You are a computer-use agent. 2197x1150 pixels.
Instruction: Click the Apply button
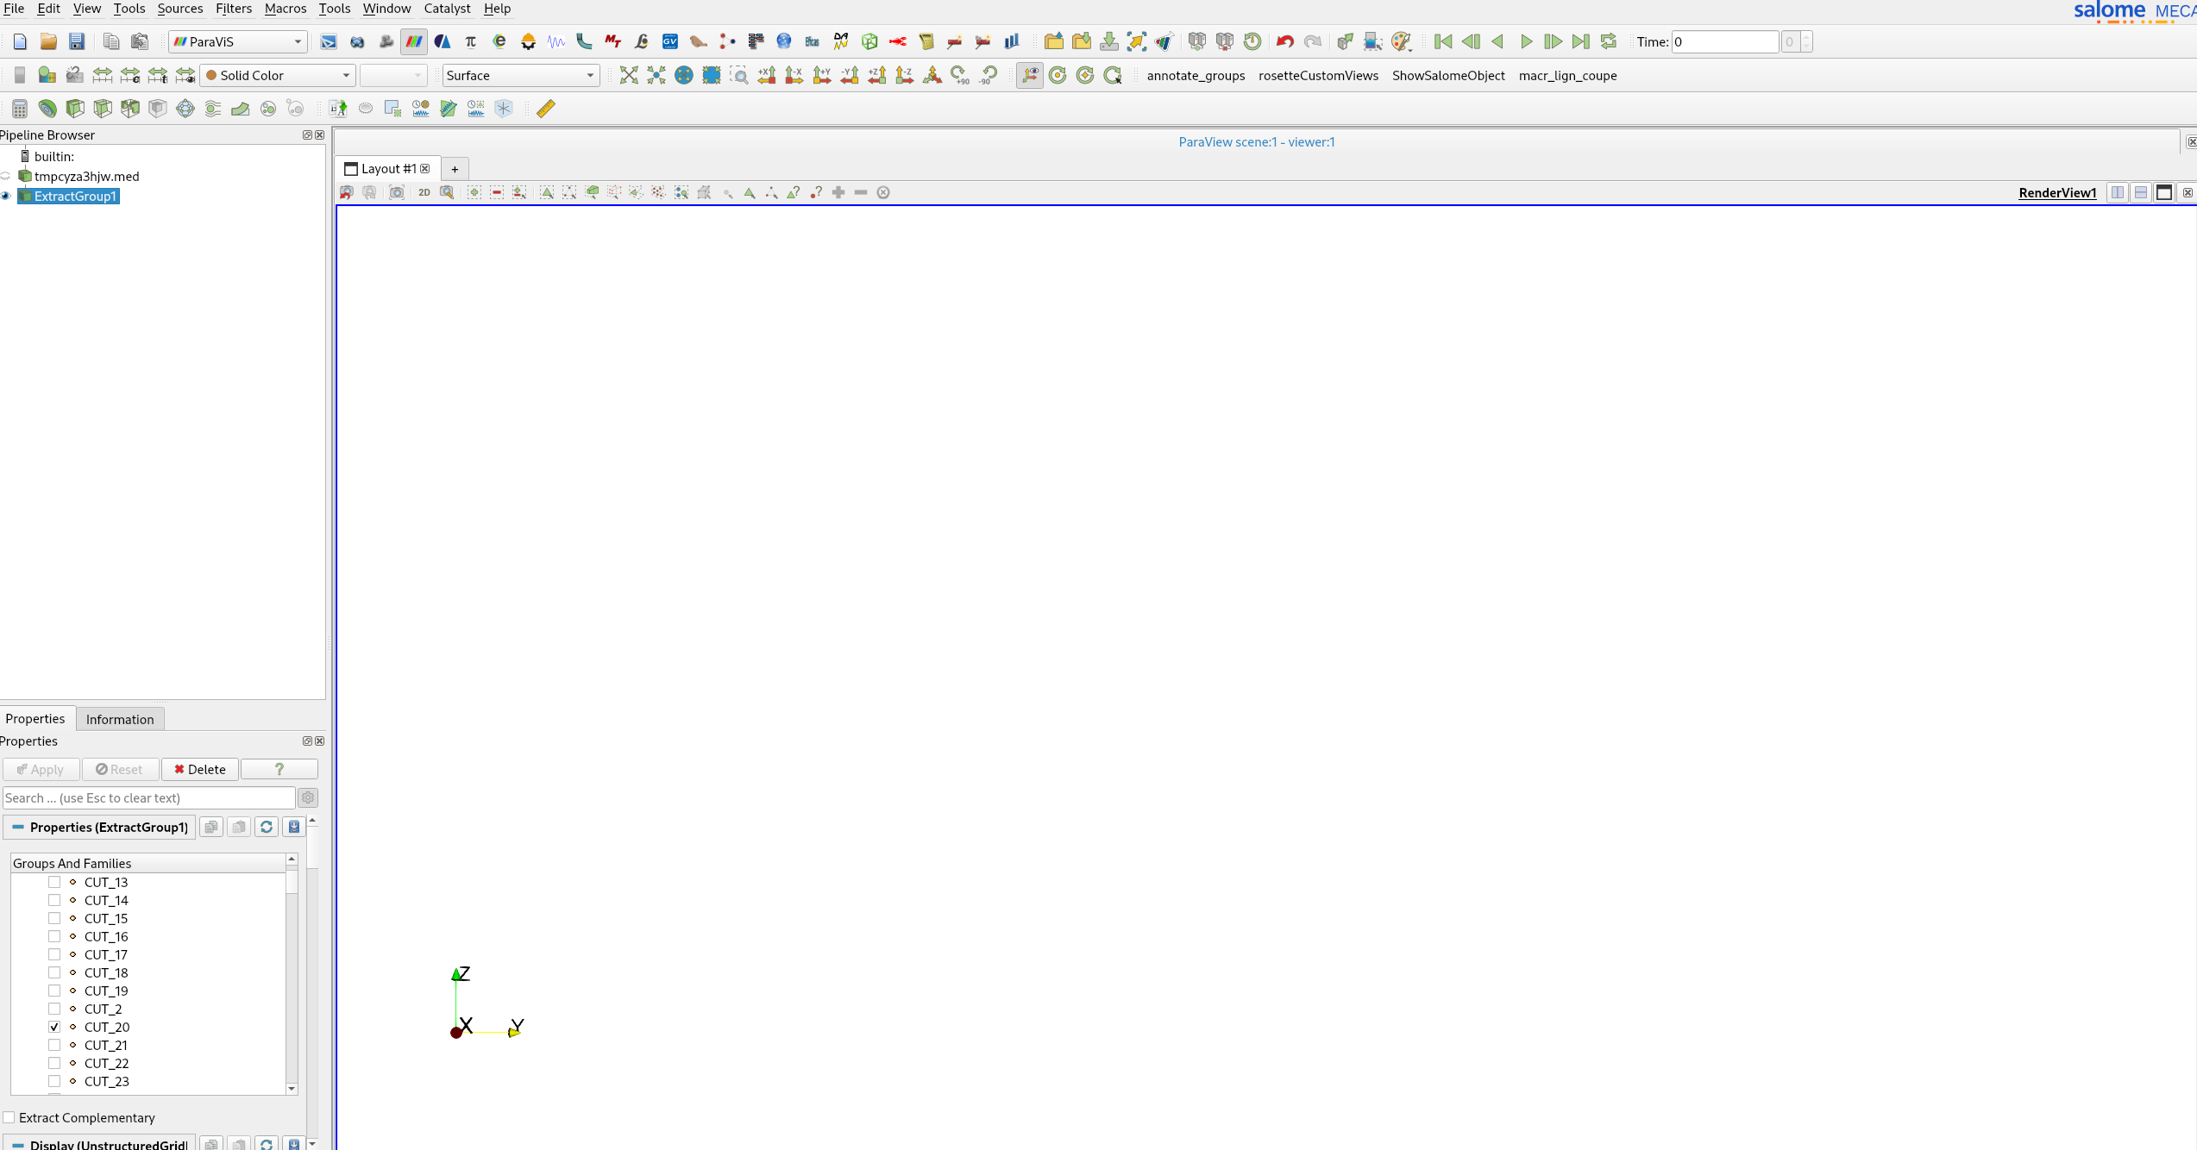click(41, 769)
